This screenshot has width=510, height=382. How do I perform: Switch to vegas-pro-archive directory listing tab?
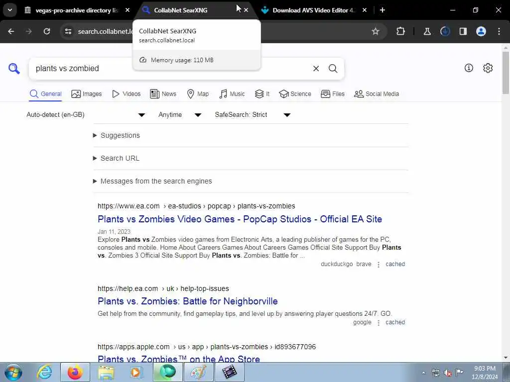pos(76,10)
